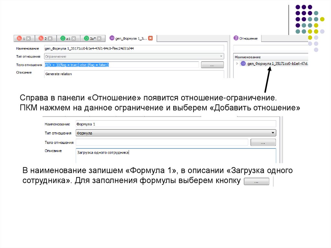Click the red icon on tab 1
The width and height of the screenshot is (331, 248).
point(19,38)
